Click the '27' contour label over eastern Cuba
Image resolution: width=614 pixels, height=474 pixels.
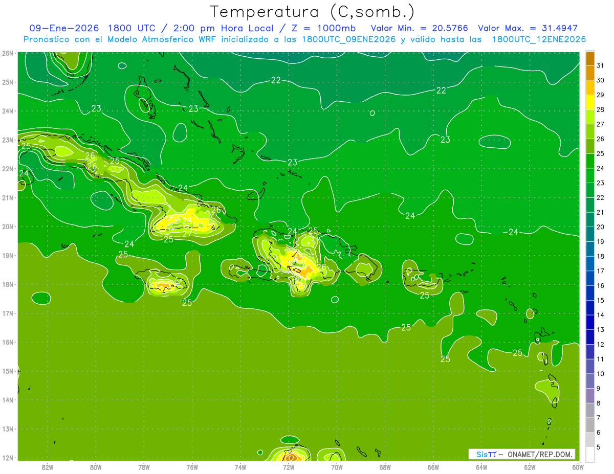click(187, 234)
